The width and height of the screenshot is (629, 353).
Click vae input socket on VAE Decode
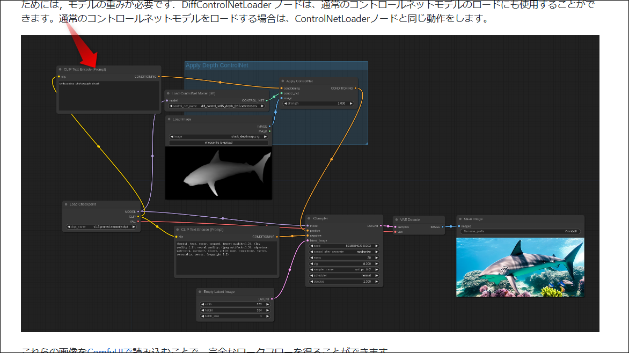pos(396,232)
